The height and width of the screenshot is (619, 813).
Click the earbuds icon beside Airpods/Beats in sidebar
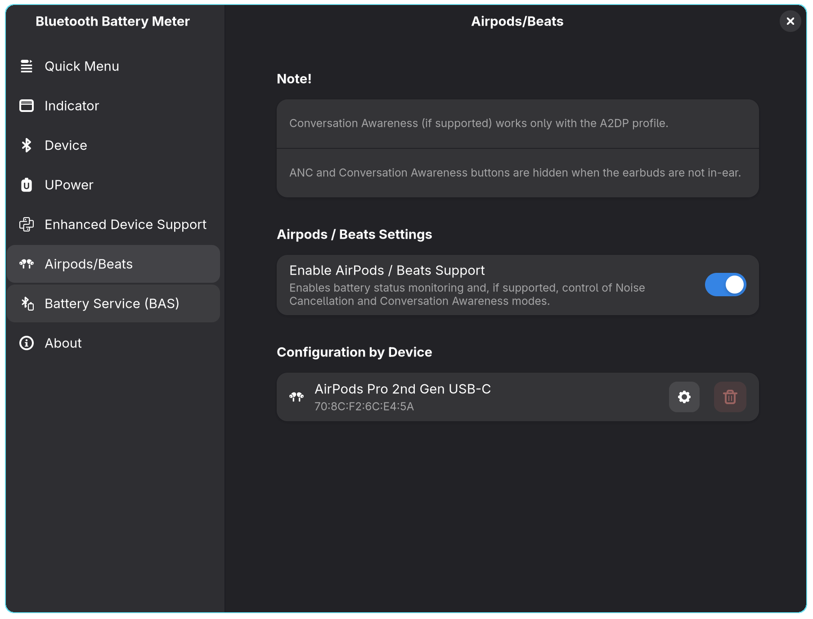(x=27, y=264)
